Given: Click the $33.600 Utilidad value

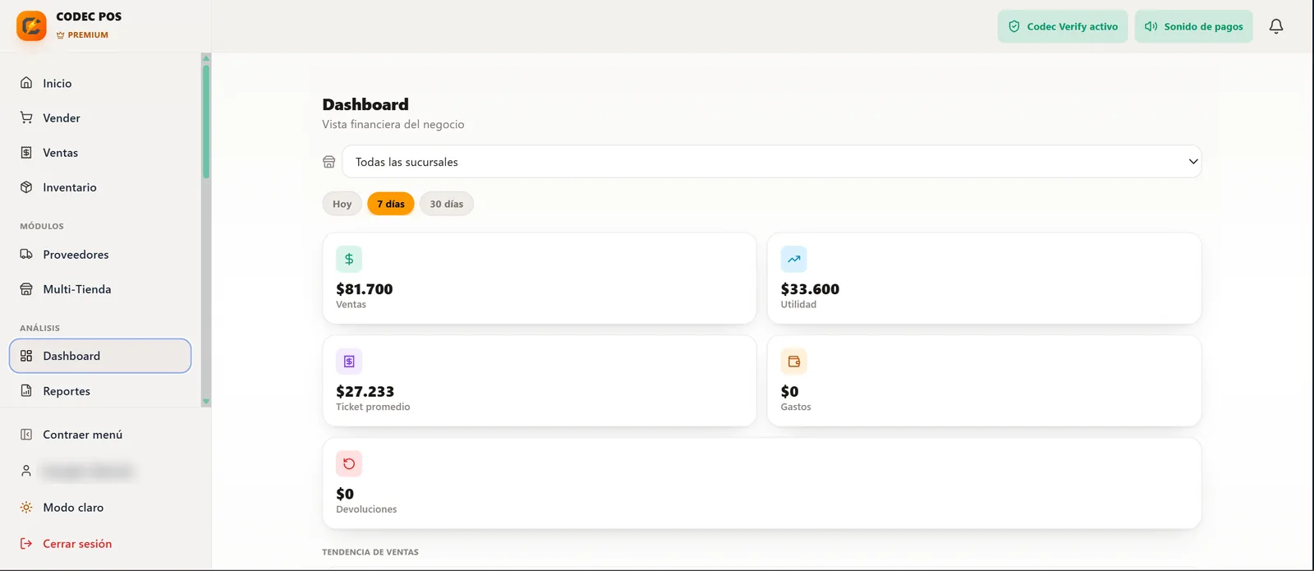Looking at the screenshot, I should [810, 289].
